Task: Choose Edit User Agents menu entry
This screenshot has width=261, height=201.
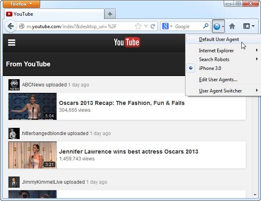Action: (x=218, y=80)
